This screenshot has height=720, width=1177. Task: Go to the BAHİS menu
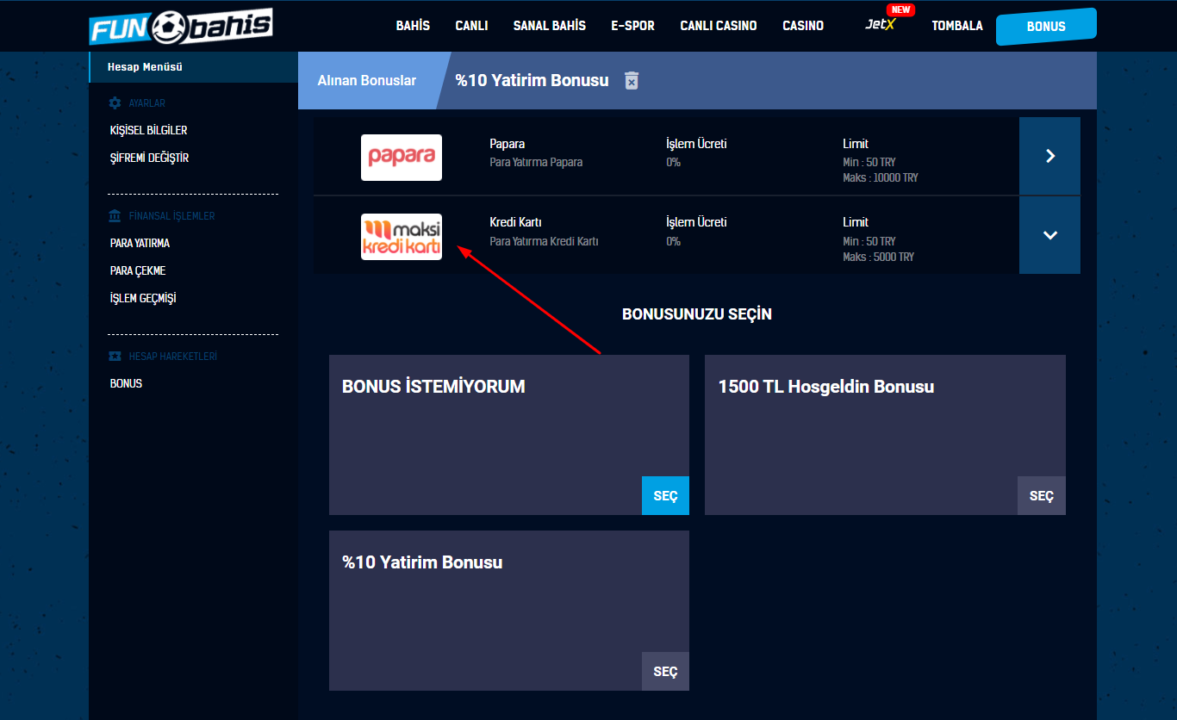[x=413, y=26]
